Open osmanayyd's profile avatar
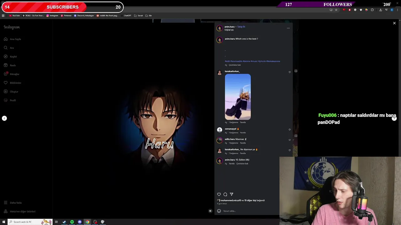Screen dimensions: 401x225 coord(220,130)
